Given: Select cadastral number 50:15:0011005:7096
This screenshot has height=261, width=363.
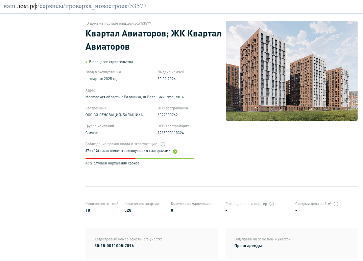Looking at the screenshot, I should click(x=114, y=246).
